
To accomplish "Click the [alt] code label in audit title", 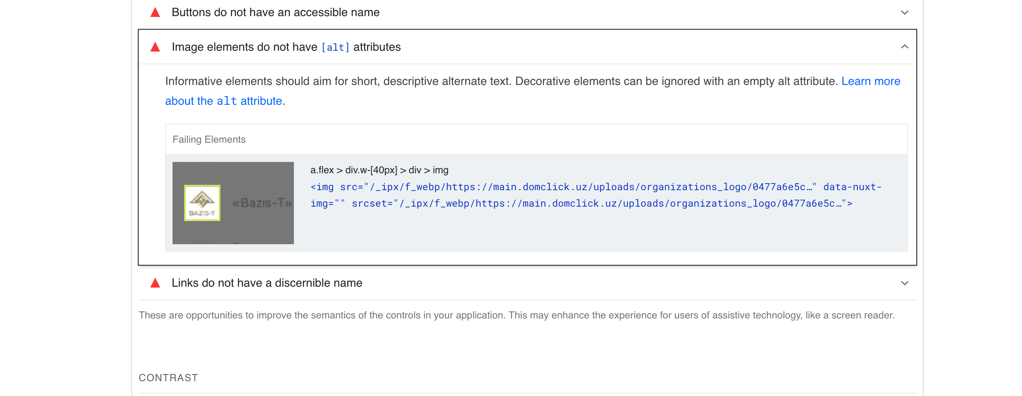I will pyautogui.click(x=335, y=47).
